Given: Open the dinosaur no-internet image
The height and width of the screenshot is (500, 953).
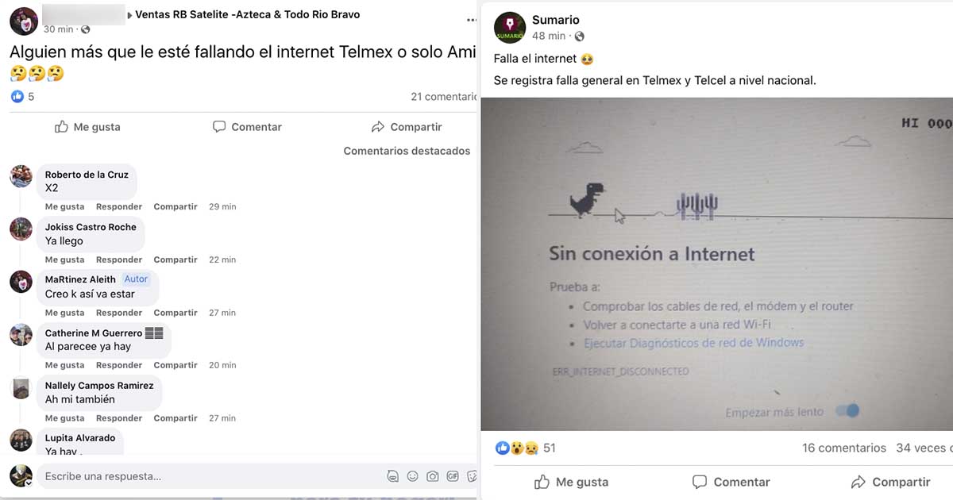Looking at the screenshot, I should (717, 263).
